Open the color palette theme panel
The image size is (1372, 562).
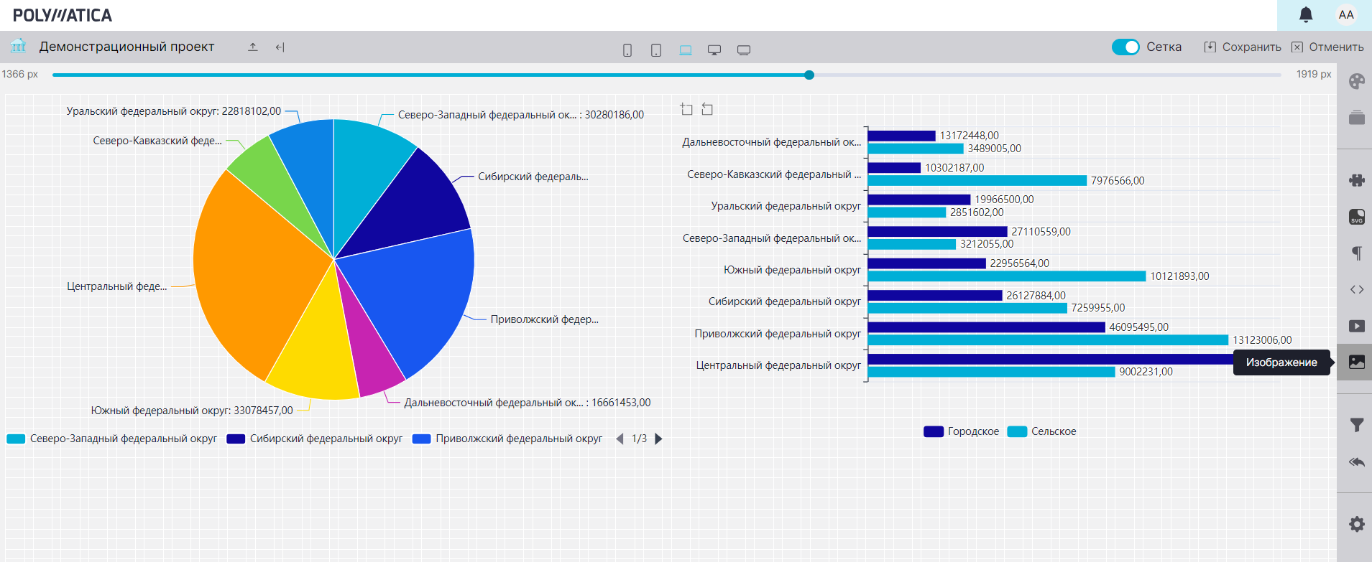click(1356, 81)
